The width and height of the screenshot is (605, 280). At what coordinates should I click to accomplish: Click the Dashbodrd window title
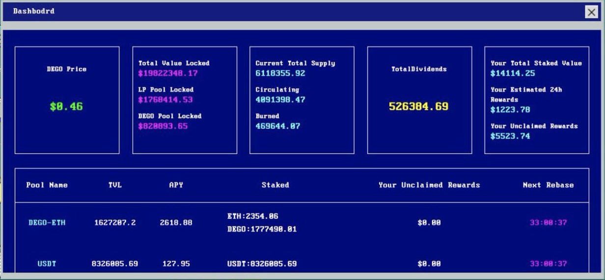tap(34, 11)
